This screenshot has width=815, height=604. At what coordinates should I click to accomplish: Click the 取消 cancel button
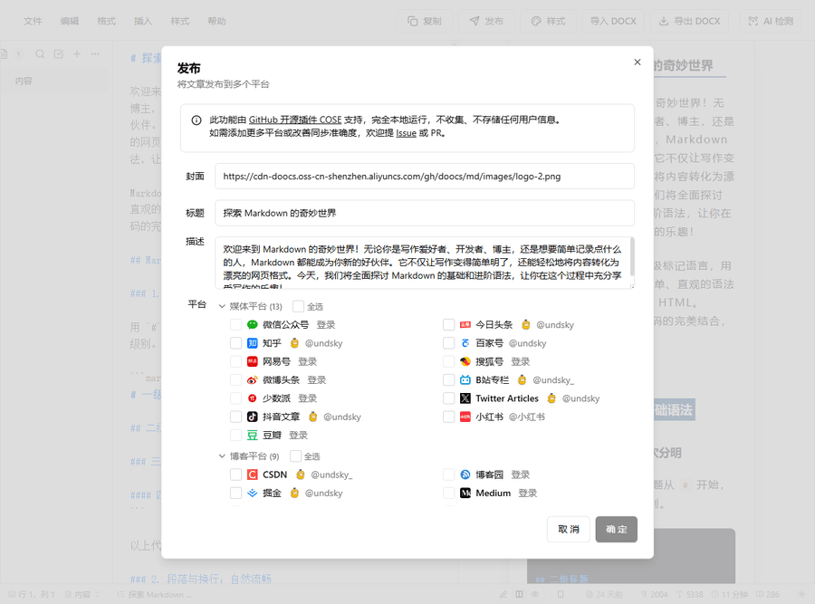[568, 529]
